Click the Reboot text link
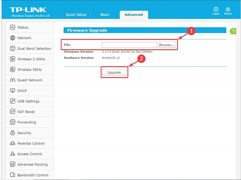Screen dimensions: 241x180 pos(228,14)
